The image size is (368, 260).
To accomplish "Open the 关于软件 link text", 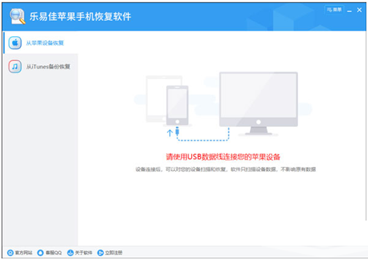I will pyautogui.click(x=83, y=253).
